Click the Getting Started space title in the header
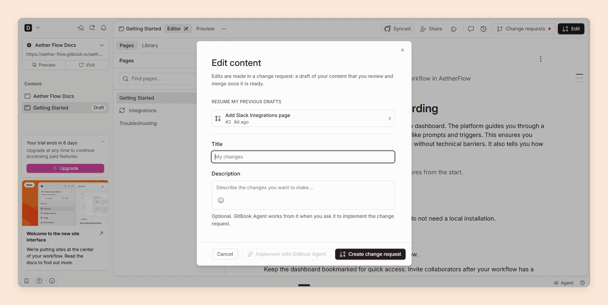This screenshot has width=608, height=305. pyautogui.click(x=140, y=29)
